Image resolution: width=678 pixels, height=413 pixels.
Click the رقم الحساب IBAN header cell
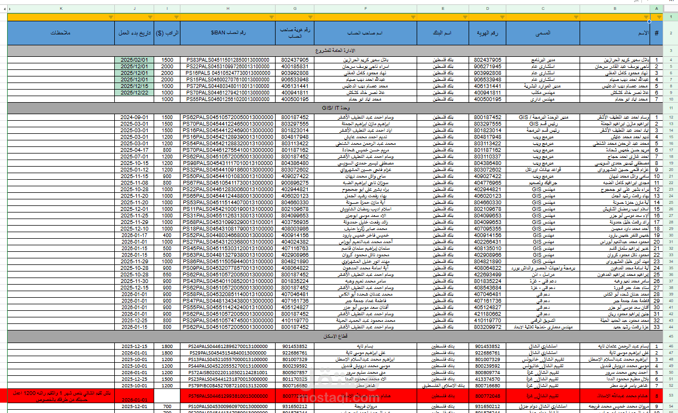tap(227, 33)
